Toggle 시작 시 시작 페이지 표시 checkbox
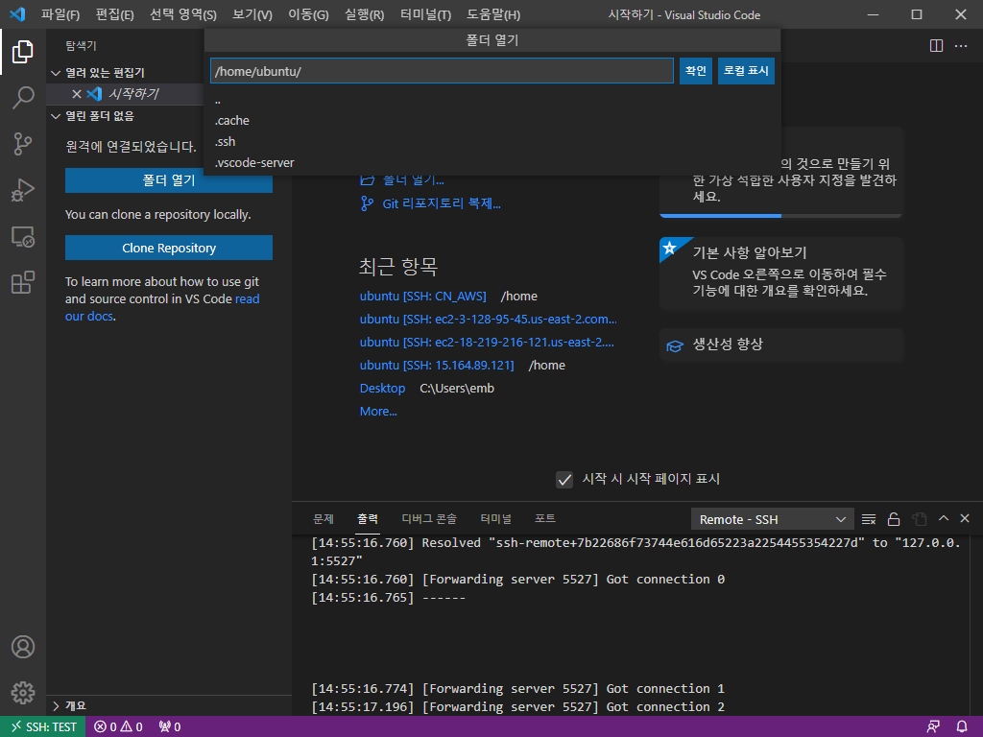Image resolution: width=983 pixels, height=737 pixels. click(564, 480)
